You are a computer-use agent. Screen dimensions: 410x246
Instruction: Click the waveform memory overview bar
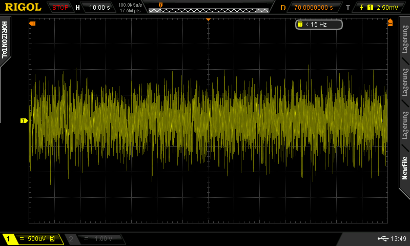[x=209, y=10]
